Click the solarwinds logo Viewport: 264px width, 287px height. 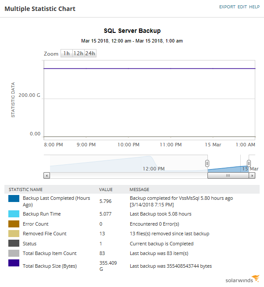(243, 279)
